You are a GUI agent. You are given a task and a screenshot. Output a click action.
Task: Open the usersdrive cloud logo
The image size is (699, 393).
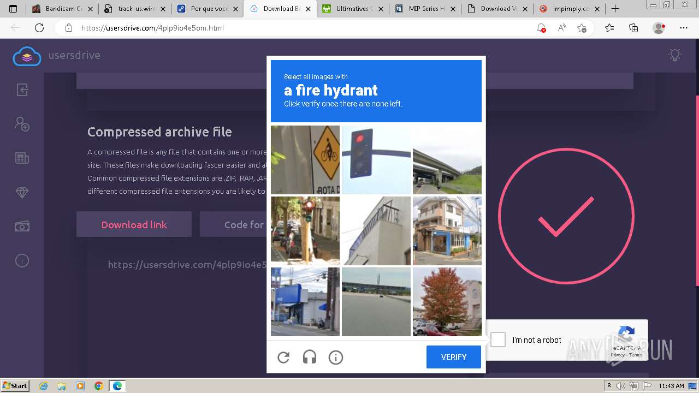click(x=27, y=56)
